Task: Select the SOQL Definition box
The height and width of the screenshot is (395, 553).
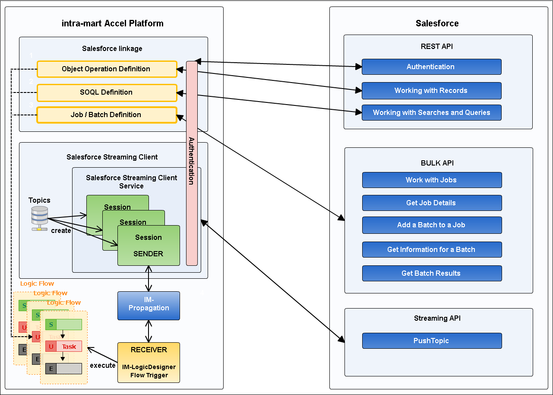Action: pyautogui.click(x=107, y=92)
